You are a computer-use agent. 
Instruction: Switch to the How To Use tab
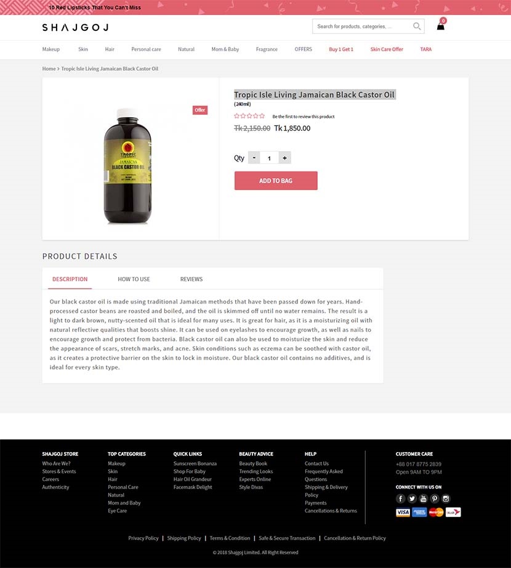point(134,279)
